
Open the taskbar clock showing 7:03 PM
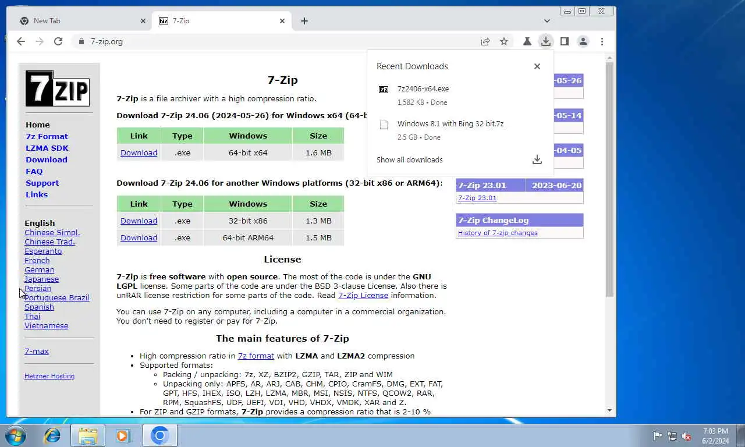click(716, 436)
